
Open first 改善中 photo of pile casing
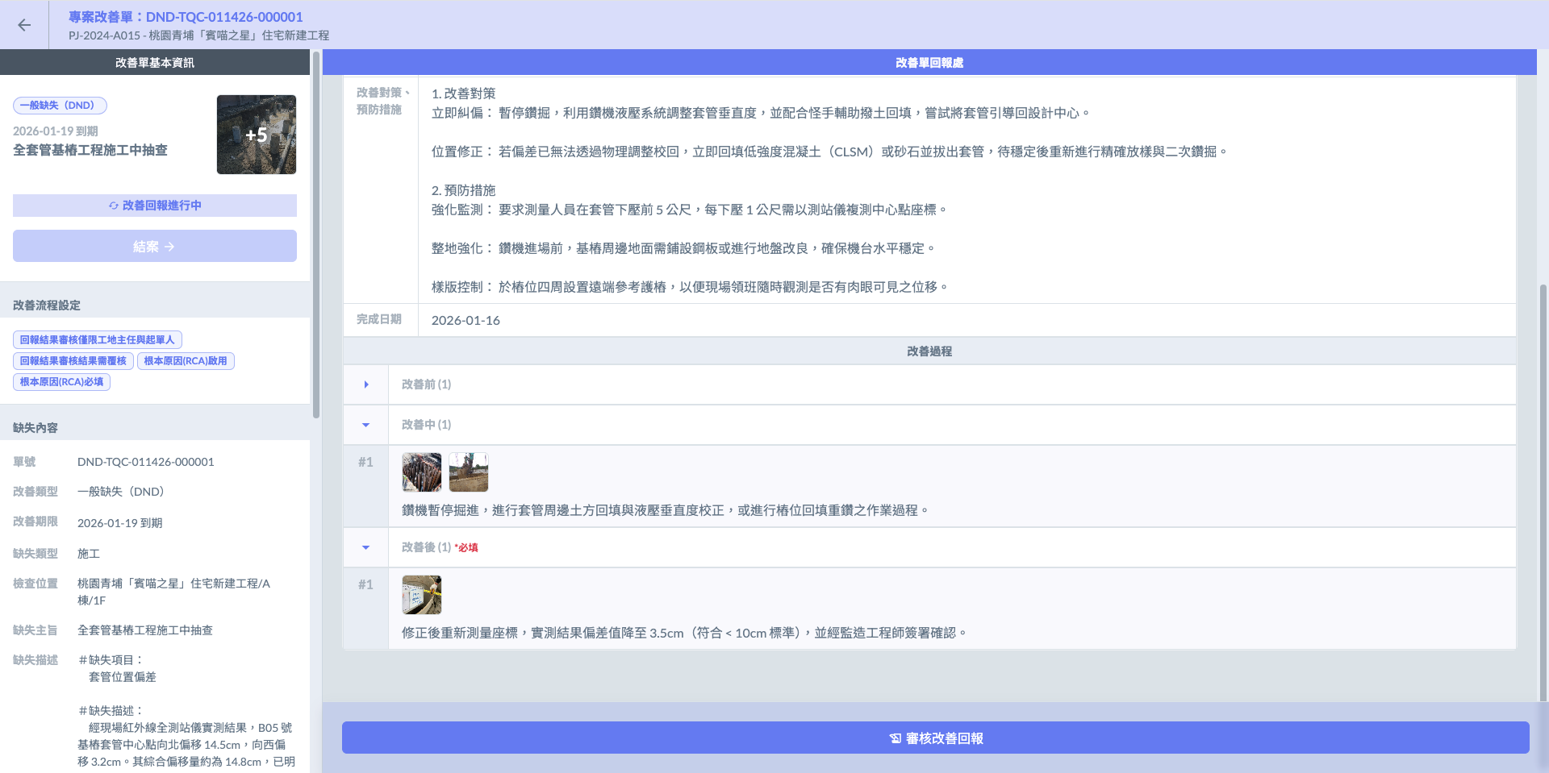click(x=422, y=472)
